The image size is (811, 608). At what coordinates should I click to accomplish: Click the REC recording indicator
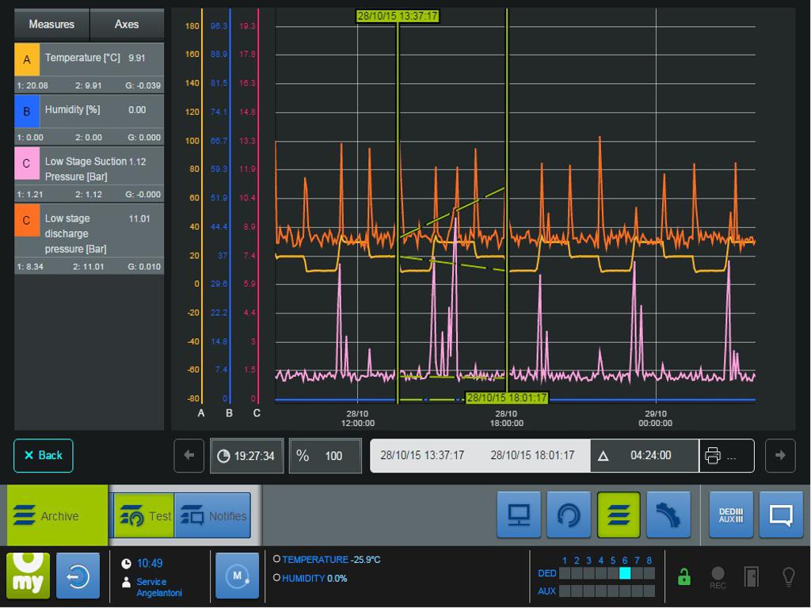[x=718, y=577]
